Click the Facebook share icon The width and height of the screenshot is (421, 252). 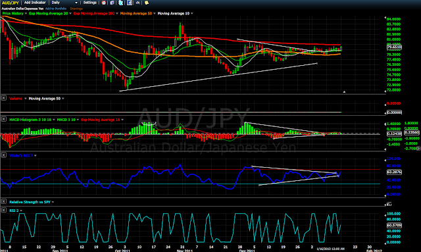point(130,3)
